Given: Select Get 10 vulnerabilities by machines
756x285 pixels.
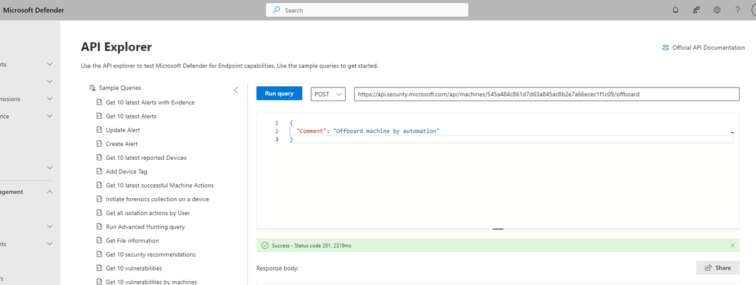Looking at the screenshot, I should click(151, 282).
